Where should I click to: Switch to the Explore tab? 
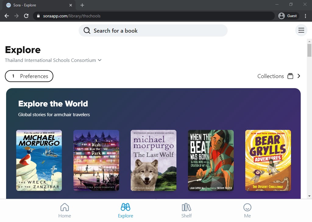click(126, 210)
